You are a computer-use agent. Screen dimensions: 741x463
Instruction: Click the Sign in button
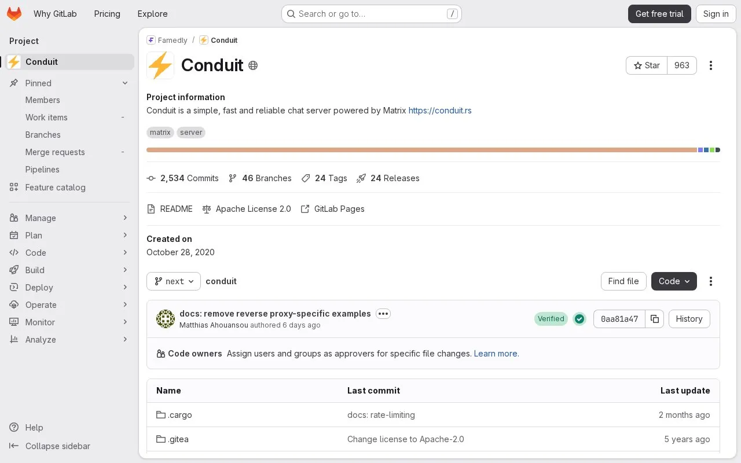(716, 14)
